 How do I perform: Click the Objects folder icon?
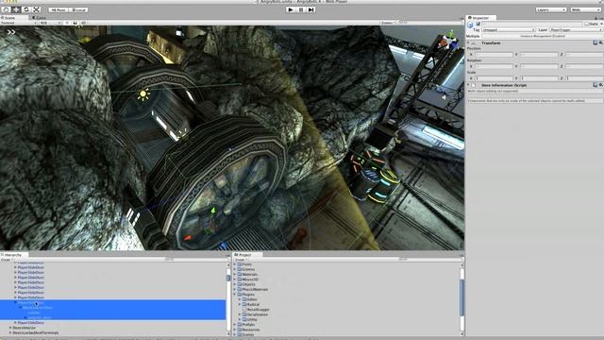coord(240,284)
